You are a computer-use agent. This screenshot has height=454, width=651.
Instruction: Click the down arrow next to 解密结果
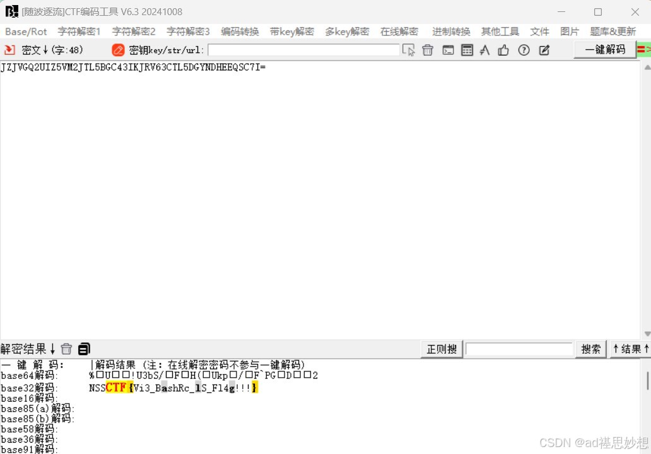click(x=51, y=349)
